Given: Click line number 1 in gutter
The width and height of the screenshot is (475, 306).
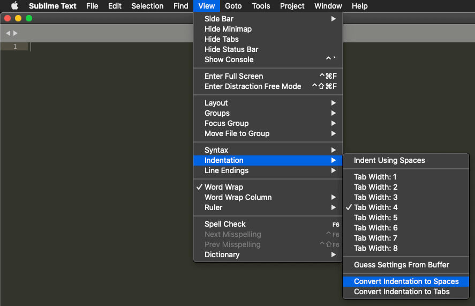Looking at the screenshot, I should [x=15, y=47].
